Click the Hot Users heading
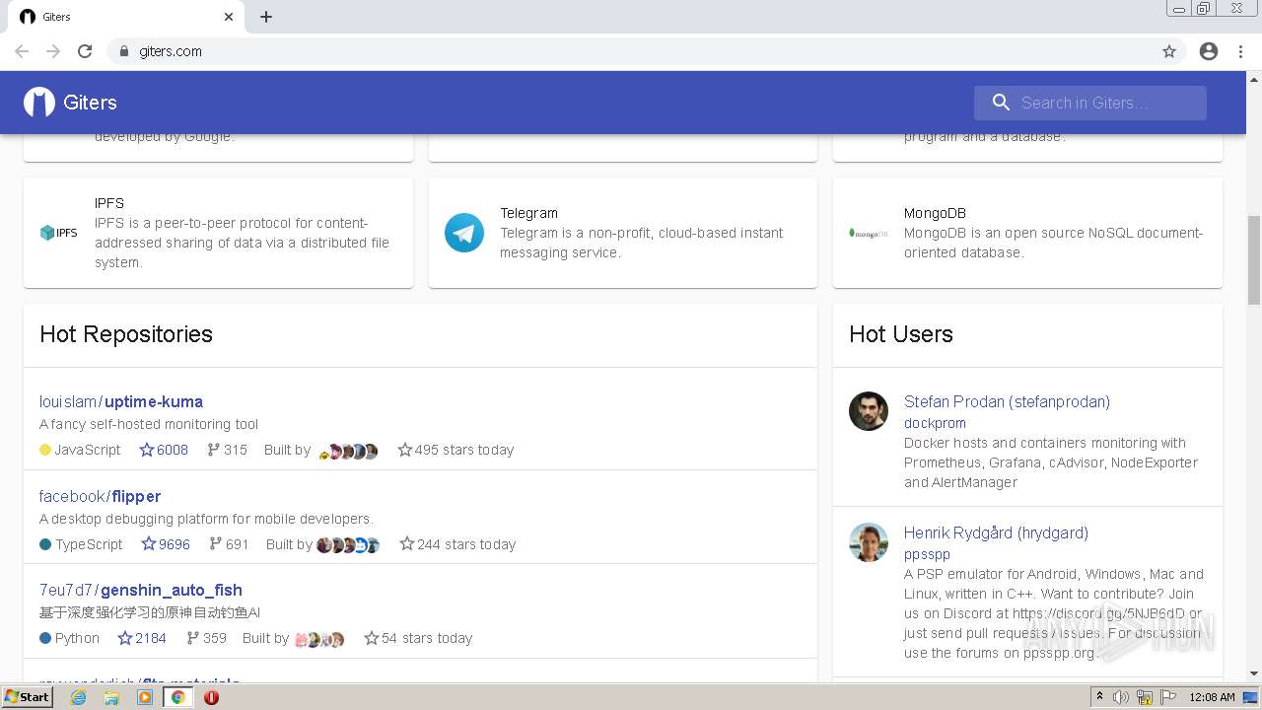The image size is (1262, 710). [901, 334]
